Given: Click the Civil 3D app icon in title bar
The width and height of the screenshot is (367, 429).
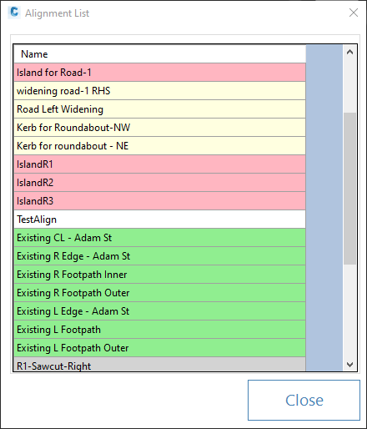Looking at the screenshot, I should coord(14,13).
